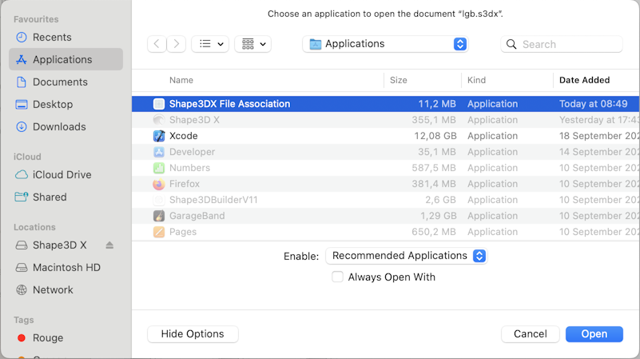Open the grouping options dropdown

coord(253,44)
